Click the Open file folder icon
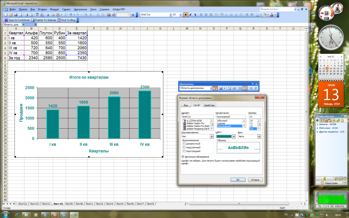349x218 pixels. pyautogui.click(x=11, y=15)
